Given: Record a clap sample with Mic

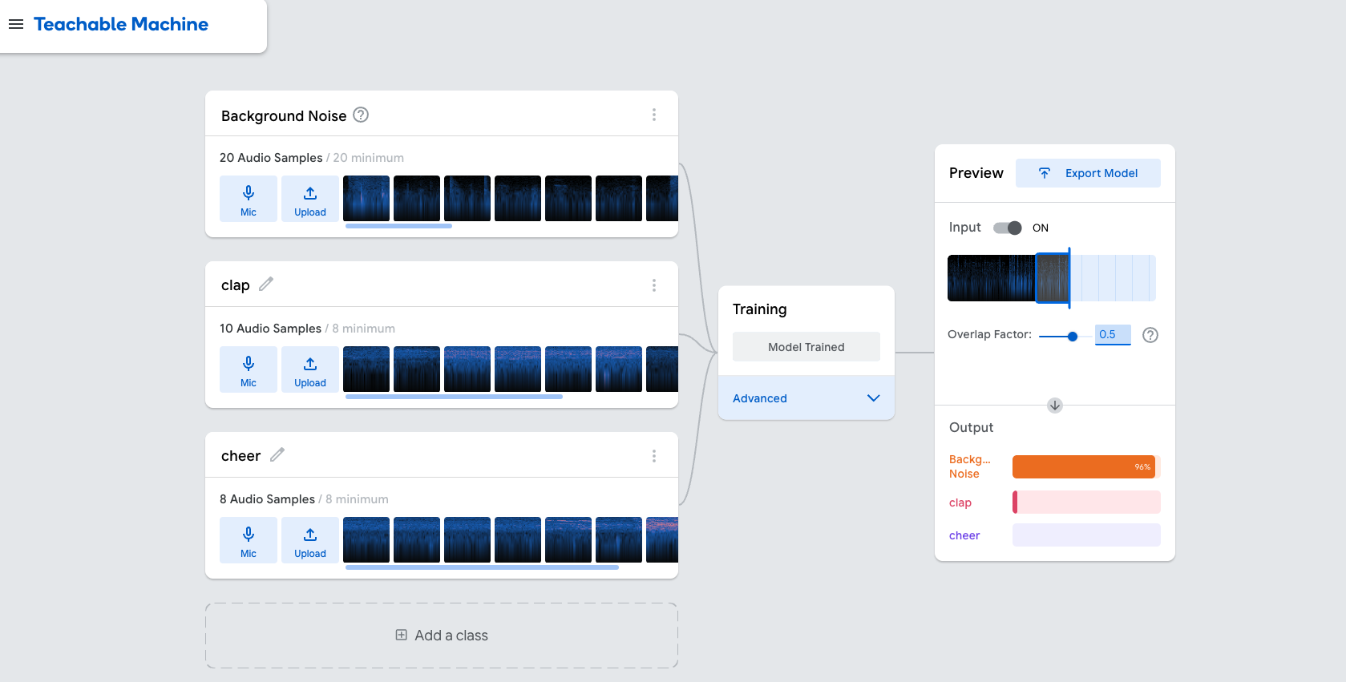Looking at the screenshot, I should click(249, 369).
